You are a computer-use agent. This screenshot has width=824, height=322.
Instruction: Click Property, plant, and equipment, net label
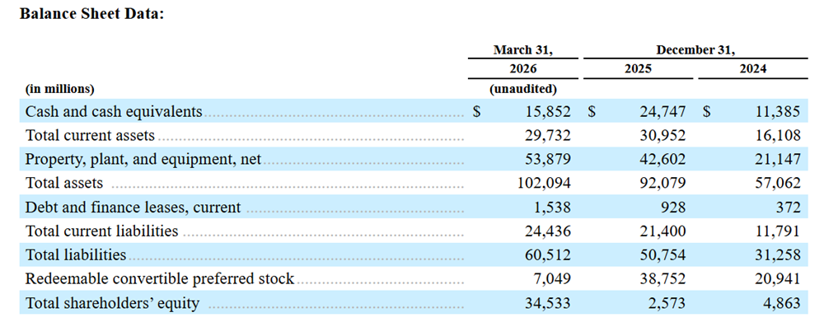tap(143, 159)
